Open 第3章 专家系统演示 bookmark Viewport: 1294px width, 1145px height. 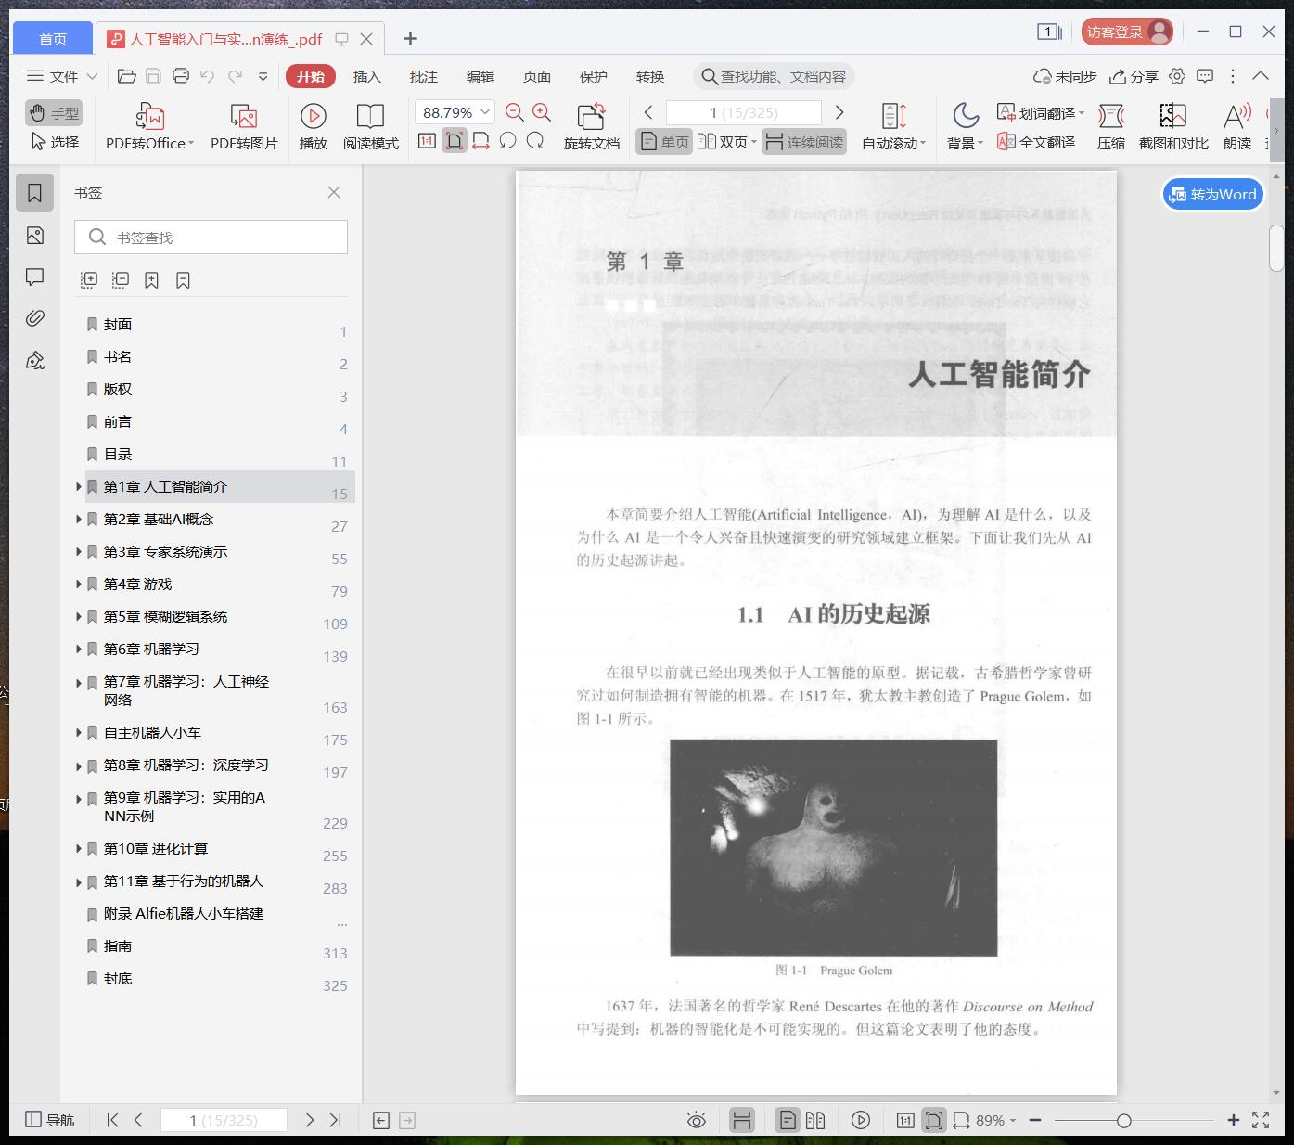(x=165, y=551)
